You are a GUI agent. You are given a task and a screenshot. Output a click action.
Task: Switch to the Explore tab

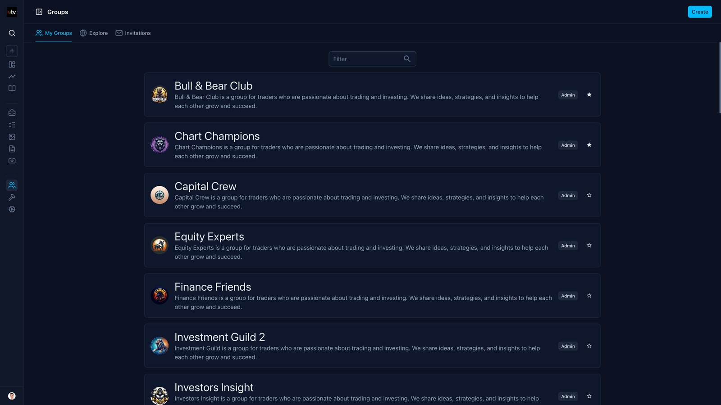pyautogui.click(x=94, y=33)
